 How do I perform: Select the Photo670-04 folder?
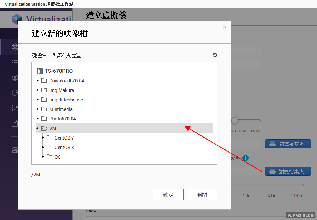click(x=62, y=119)
